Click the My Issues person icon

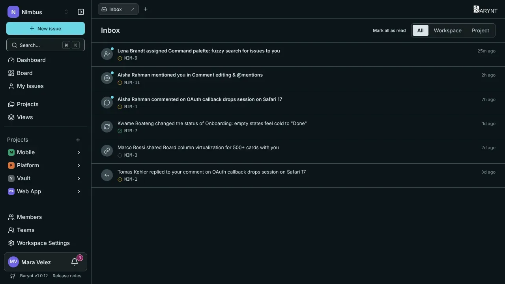(11, 86)
